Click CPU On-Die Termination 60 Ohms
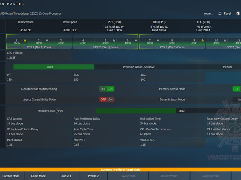This screenshot has width=241, height=180. point(146,134)
